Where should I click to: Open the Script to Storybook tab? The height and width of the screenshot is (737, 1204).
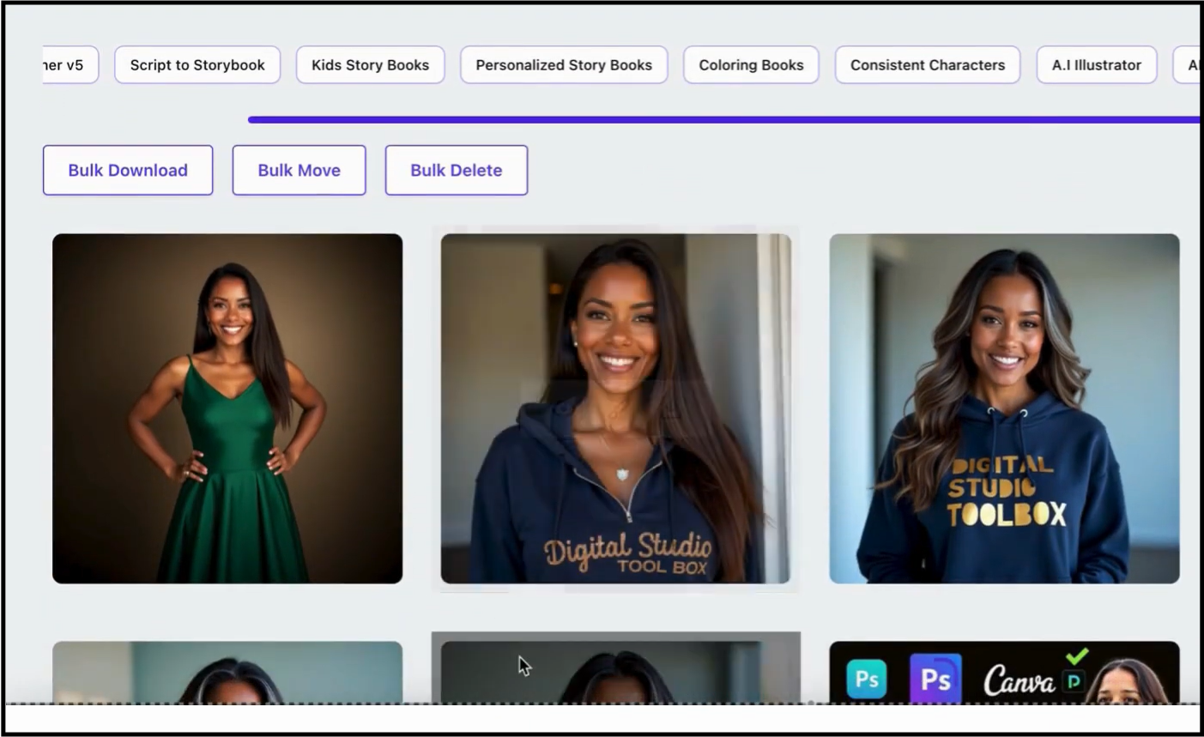[x=197, y=65]
